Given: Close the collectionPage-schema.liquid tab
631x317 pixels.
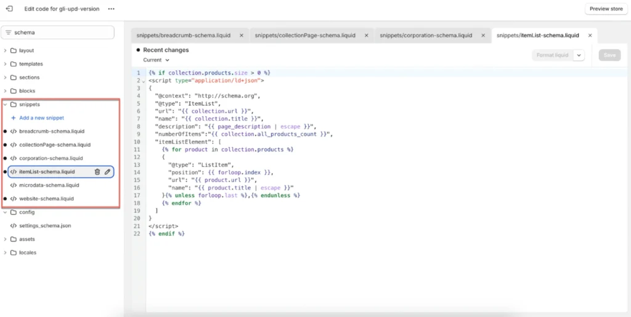Looking at the screenshot, I should pyautogui.click(x=366, y=35).
